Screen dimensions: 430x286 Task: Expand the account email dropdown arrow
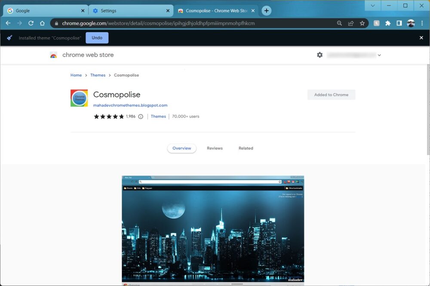[379, 55]
